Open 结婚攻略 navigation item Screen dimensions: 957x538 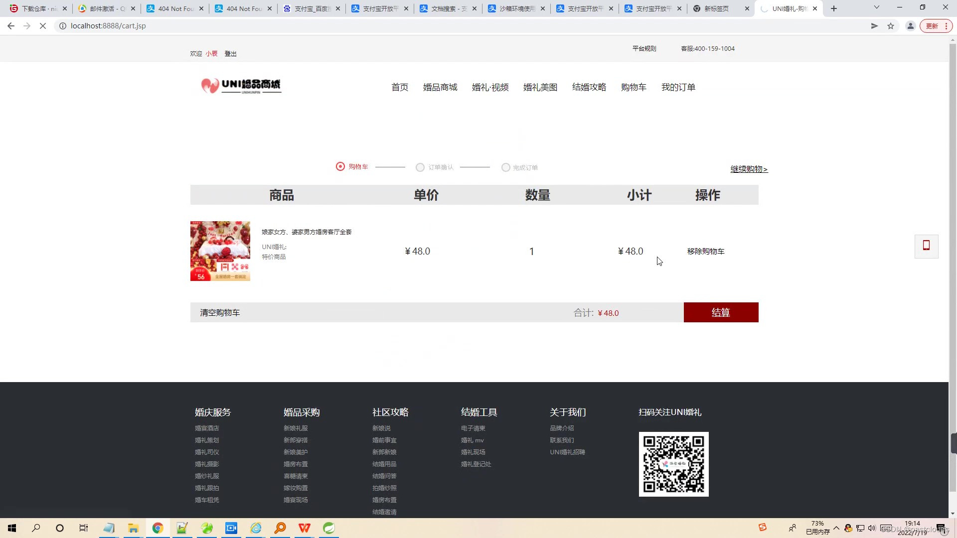coord(589,87)
